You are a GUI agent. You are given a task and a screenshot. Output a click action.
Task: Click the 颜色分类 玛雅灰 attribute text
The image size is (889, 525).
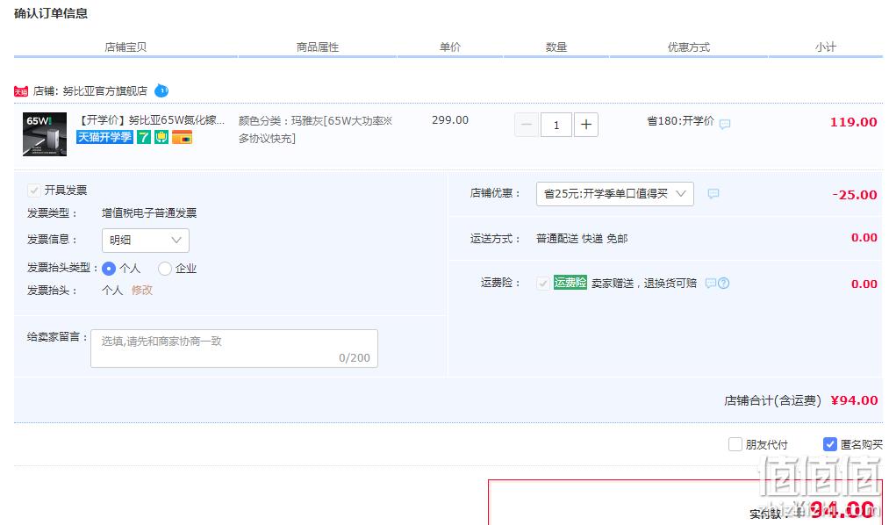click(x=315, y=129)
